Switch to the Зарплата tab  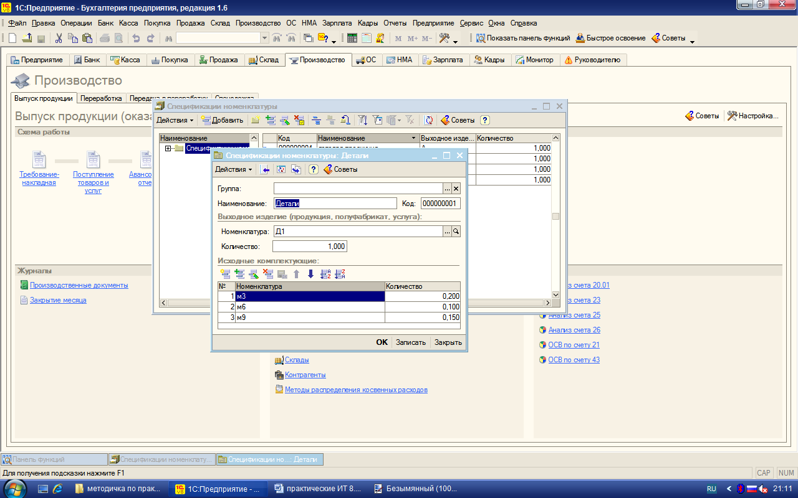[442, 60]
